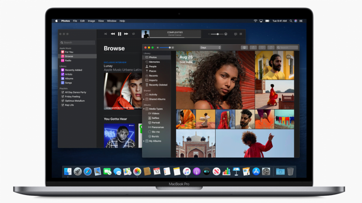Click the Share icon in Photos toolbar
The height and width of the screenshot is (203, 362).
pos(253,47)
